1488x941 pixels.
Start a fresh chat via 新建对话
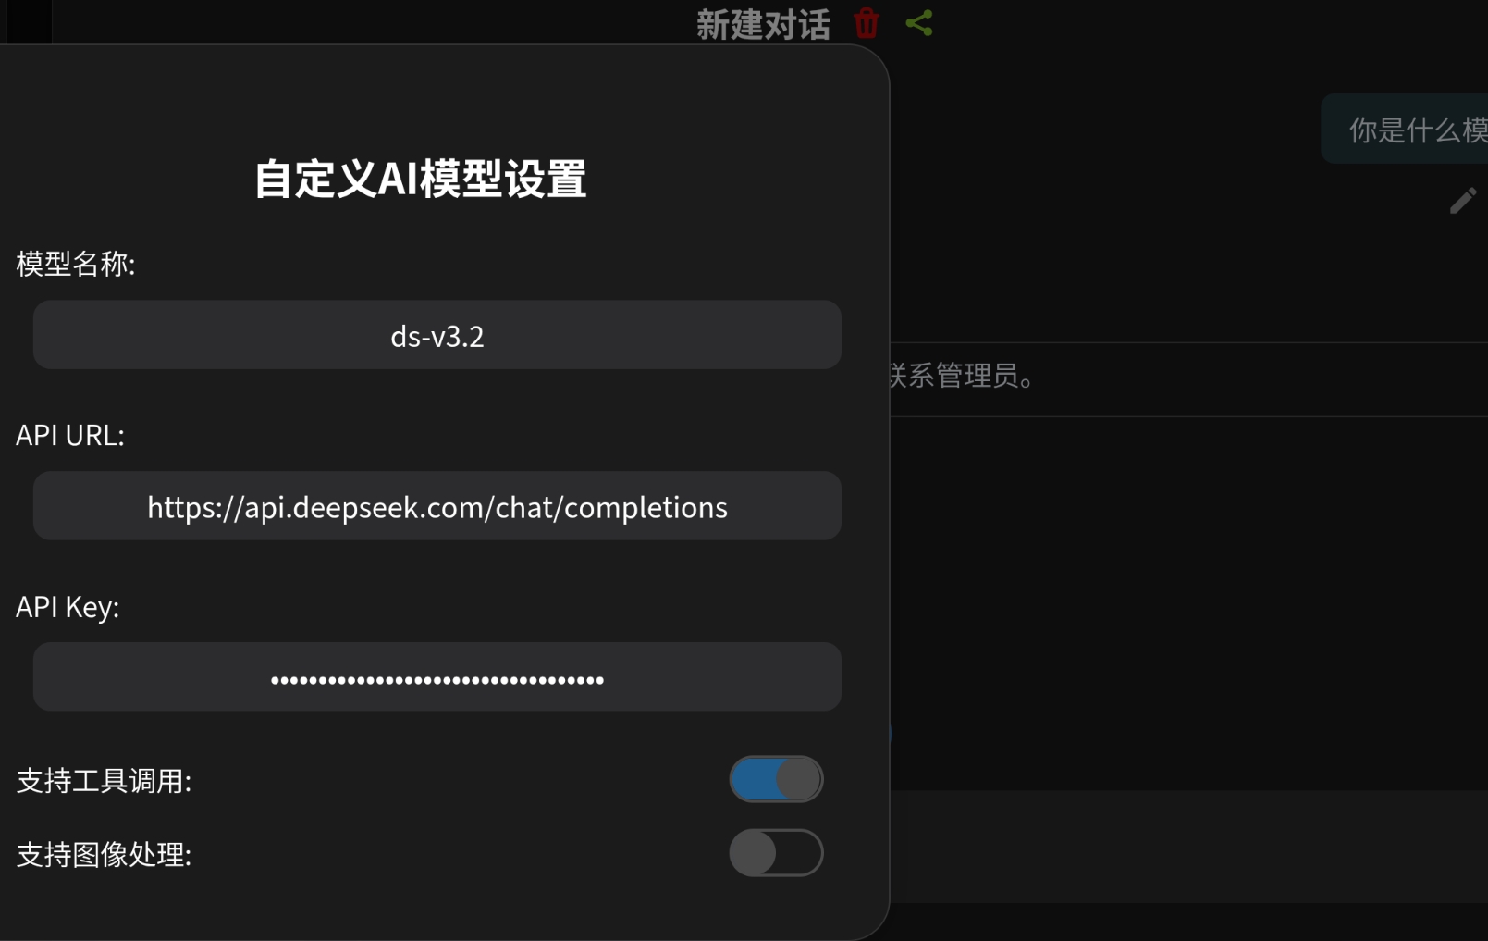763,23
